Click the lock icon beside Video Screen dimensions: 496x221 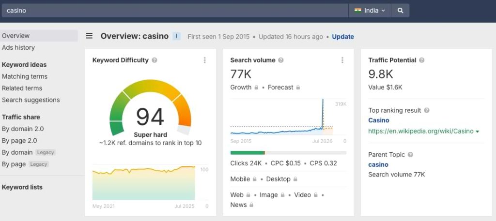tap(315, 195)
